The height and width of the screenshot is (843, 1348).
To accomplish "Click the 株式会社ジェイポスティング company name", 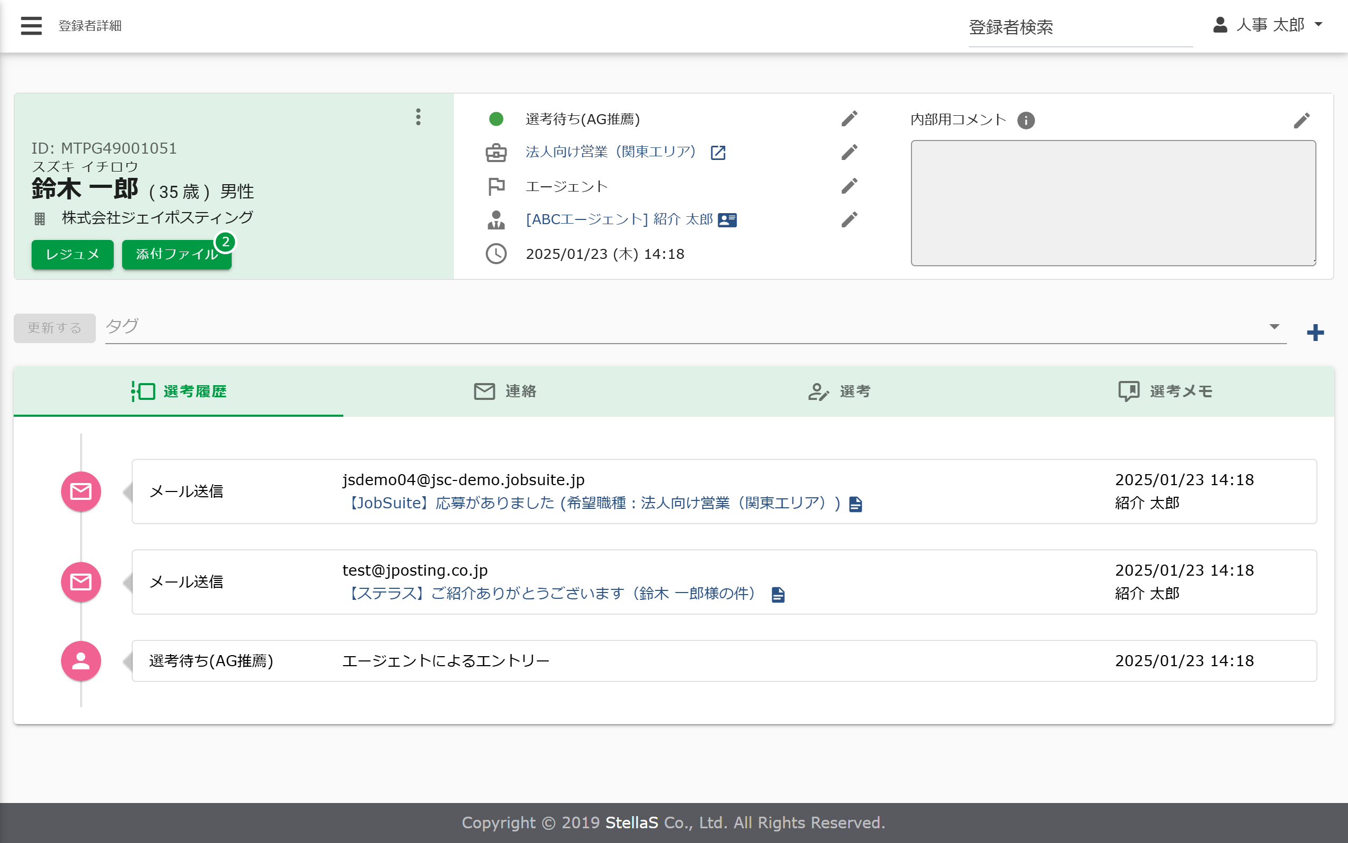I will point(157,218).
